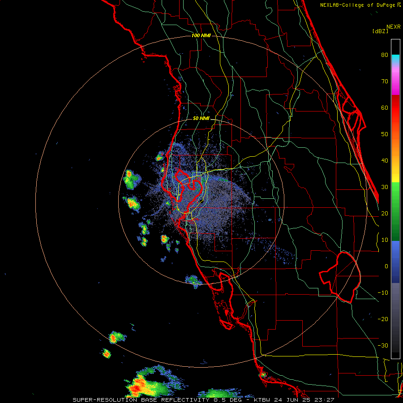Click the cyan segment at the color bar top
This screenshot has width=403, height=403.
pos(395,59)
